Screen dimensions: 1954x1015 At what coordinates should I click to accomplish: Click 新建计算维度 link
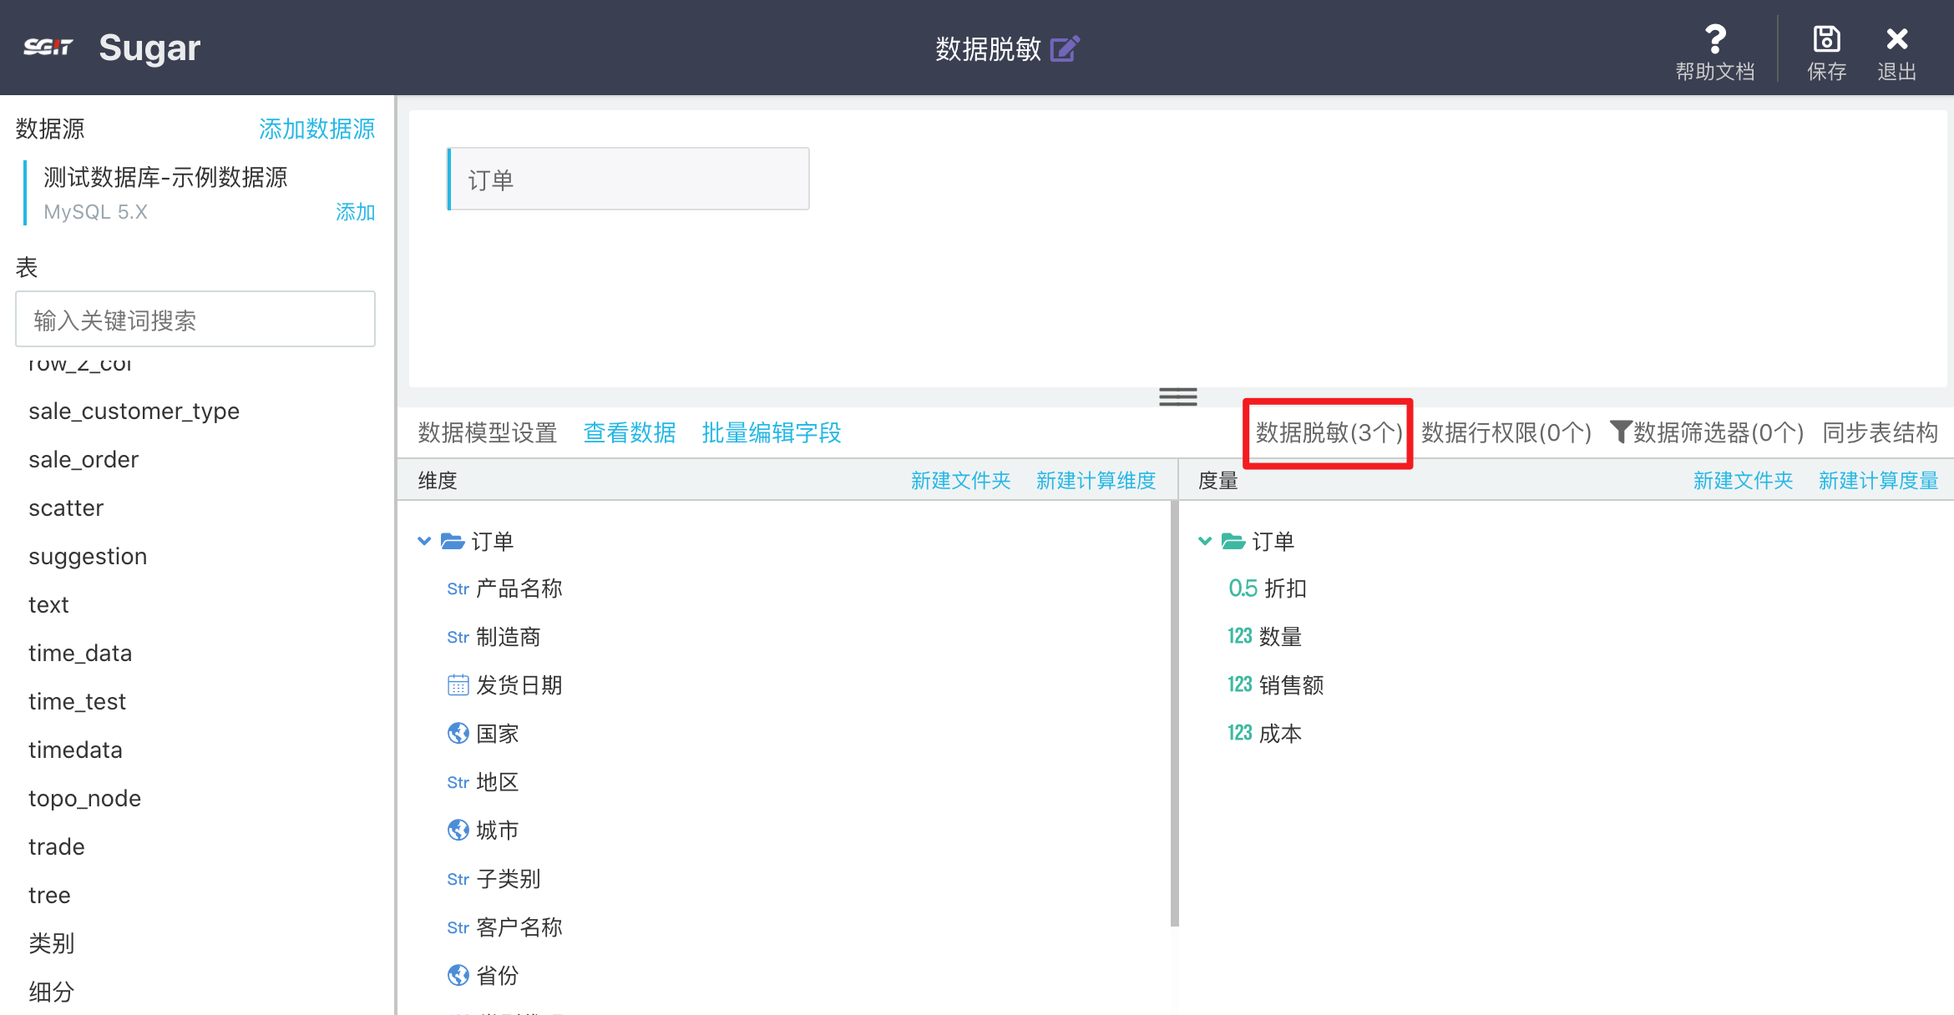[x=1096, y=481]
